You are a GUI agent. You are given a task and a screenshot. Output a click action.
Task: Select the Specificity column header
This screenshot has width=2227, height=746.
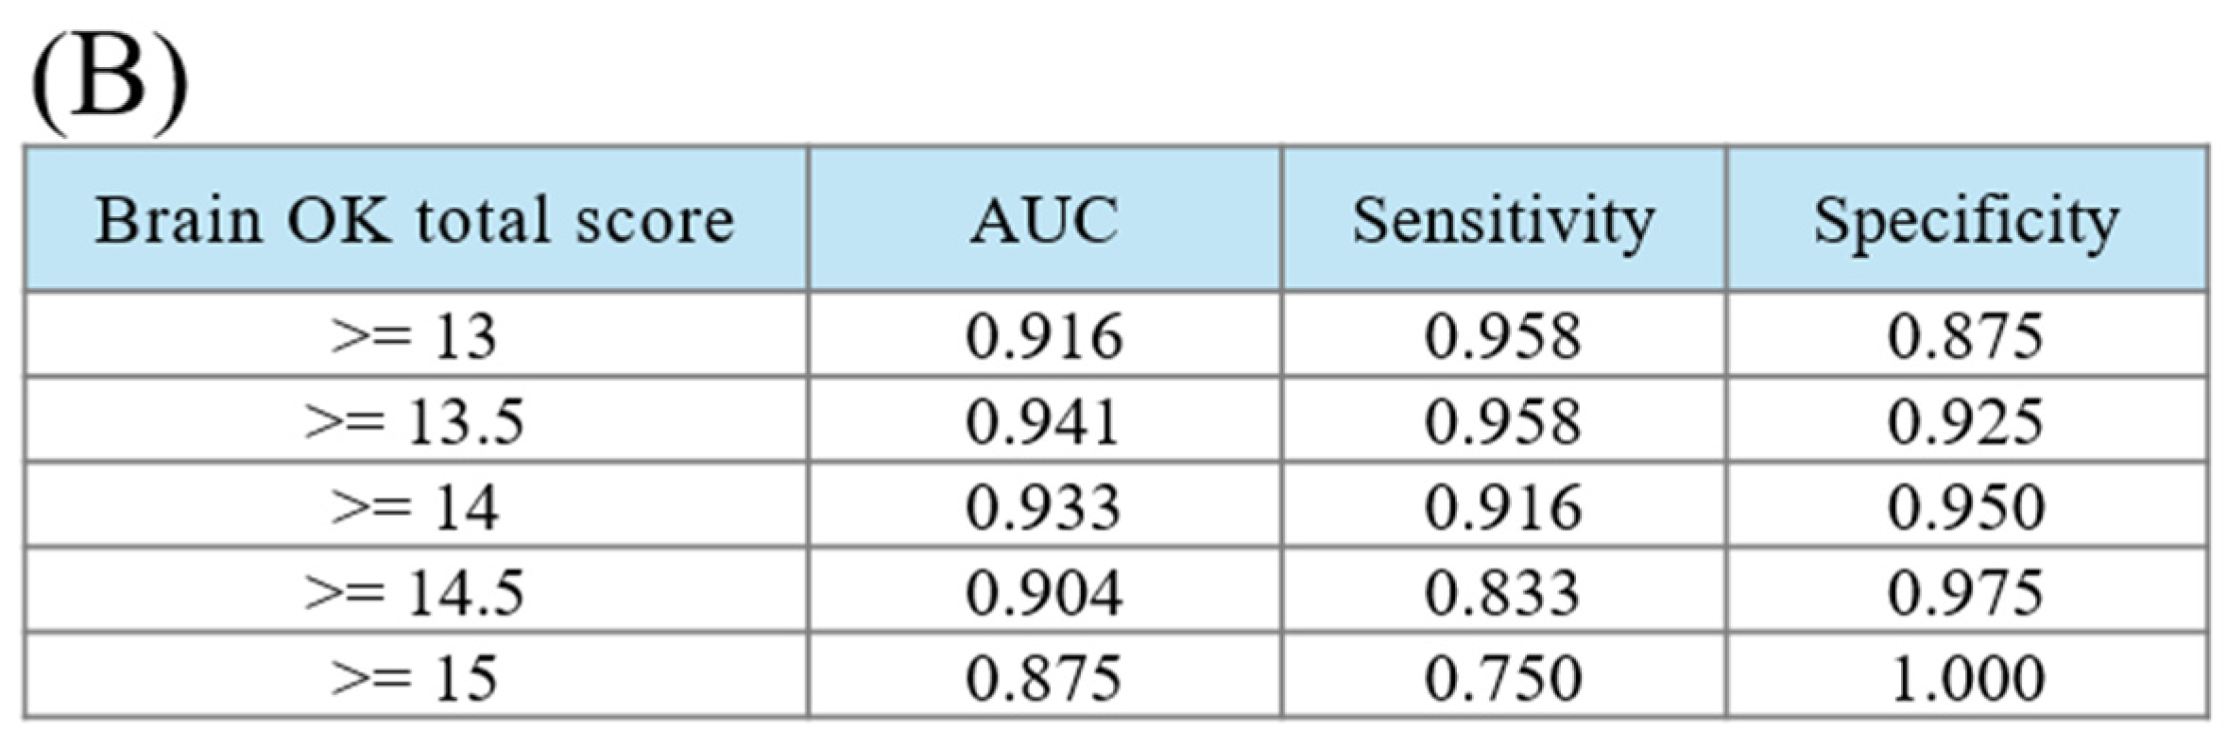(1966, 221)
